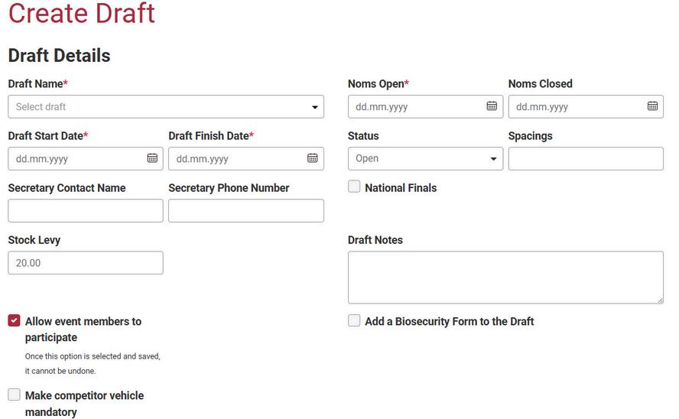Viewport: 679px width, 419px height.
Task: Tick Make competitor vehicle mandatory checkbox
Action: [x=15, y=395]
